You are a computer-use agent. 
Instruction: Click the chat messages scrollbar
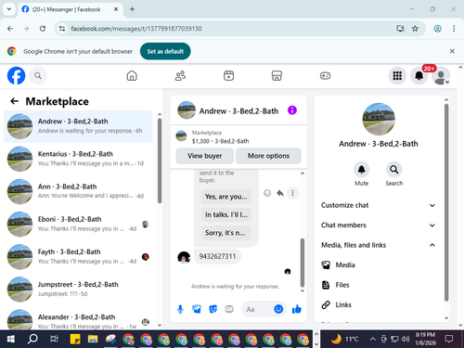tap(303, 263)
